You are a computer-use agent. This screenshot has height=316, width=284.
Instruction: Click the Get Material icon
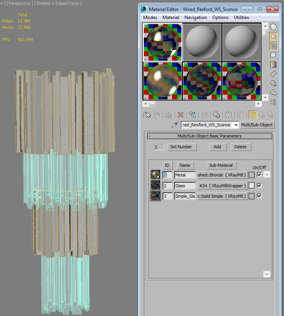[148, 115]
